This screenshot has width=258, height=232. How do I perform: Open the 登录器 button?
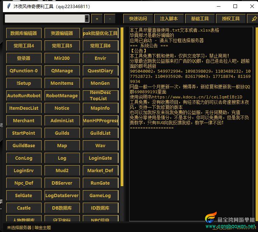[x=24, y=58]
